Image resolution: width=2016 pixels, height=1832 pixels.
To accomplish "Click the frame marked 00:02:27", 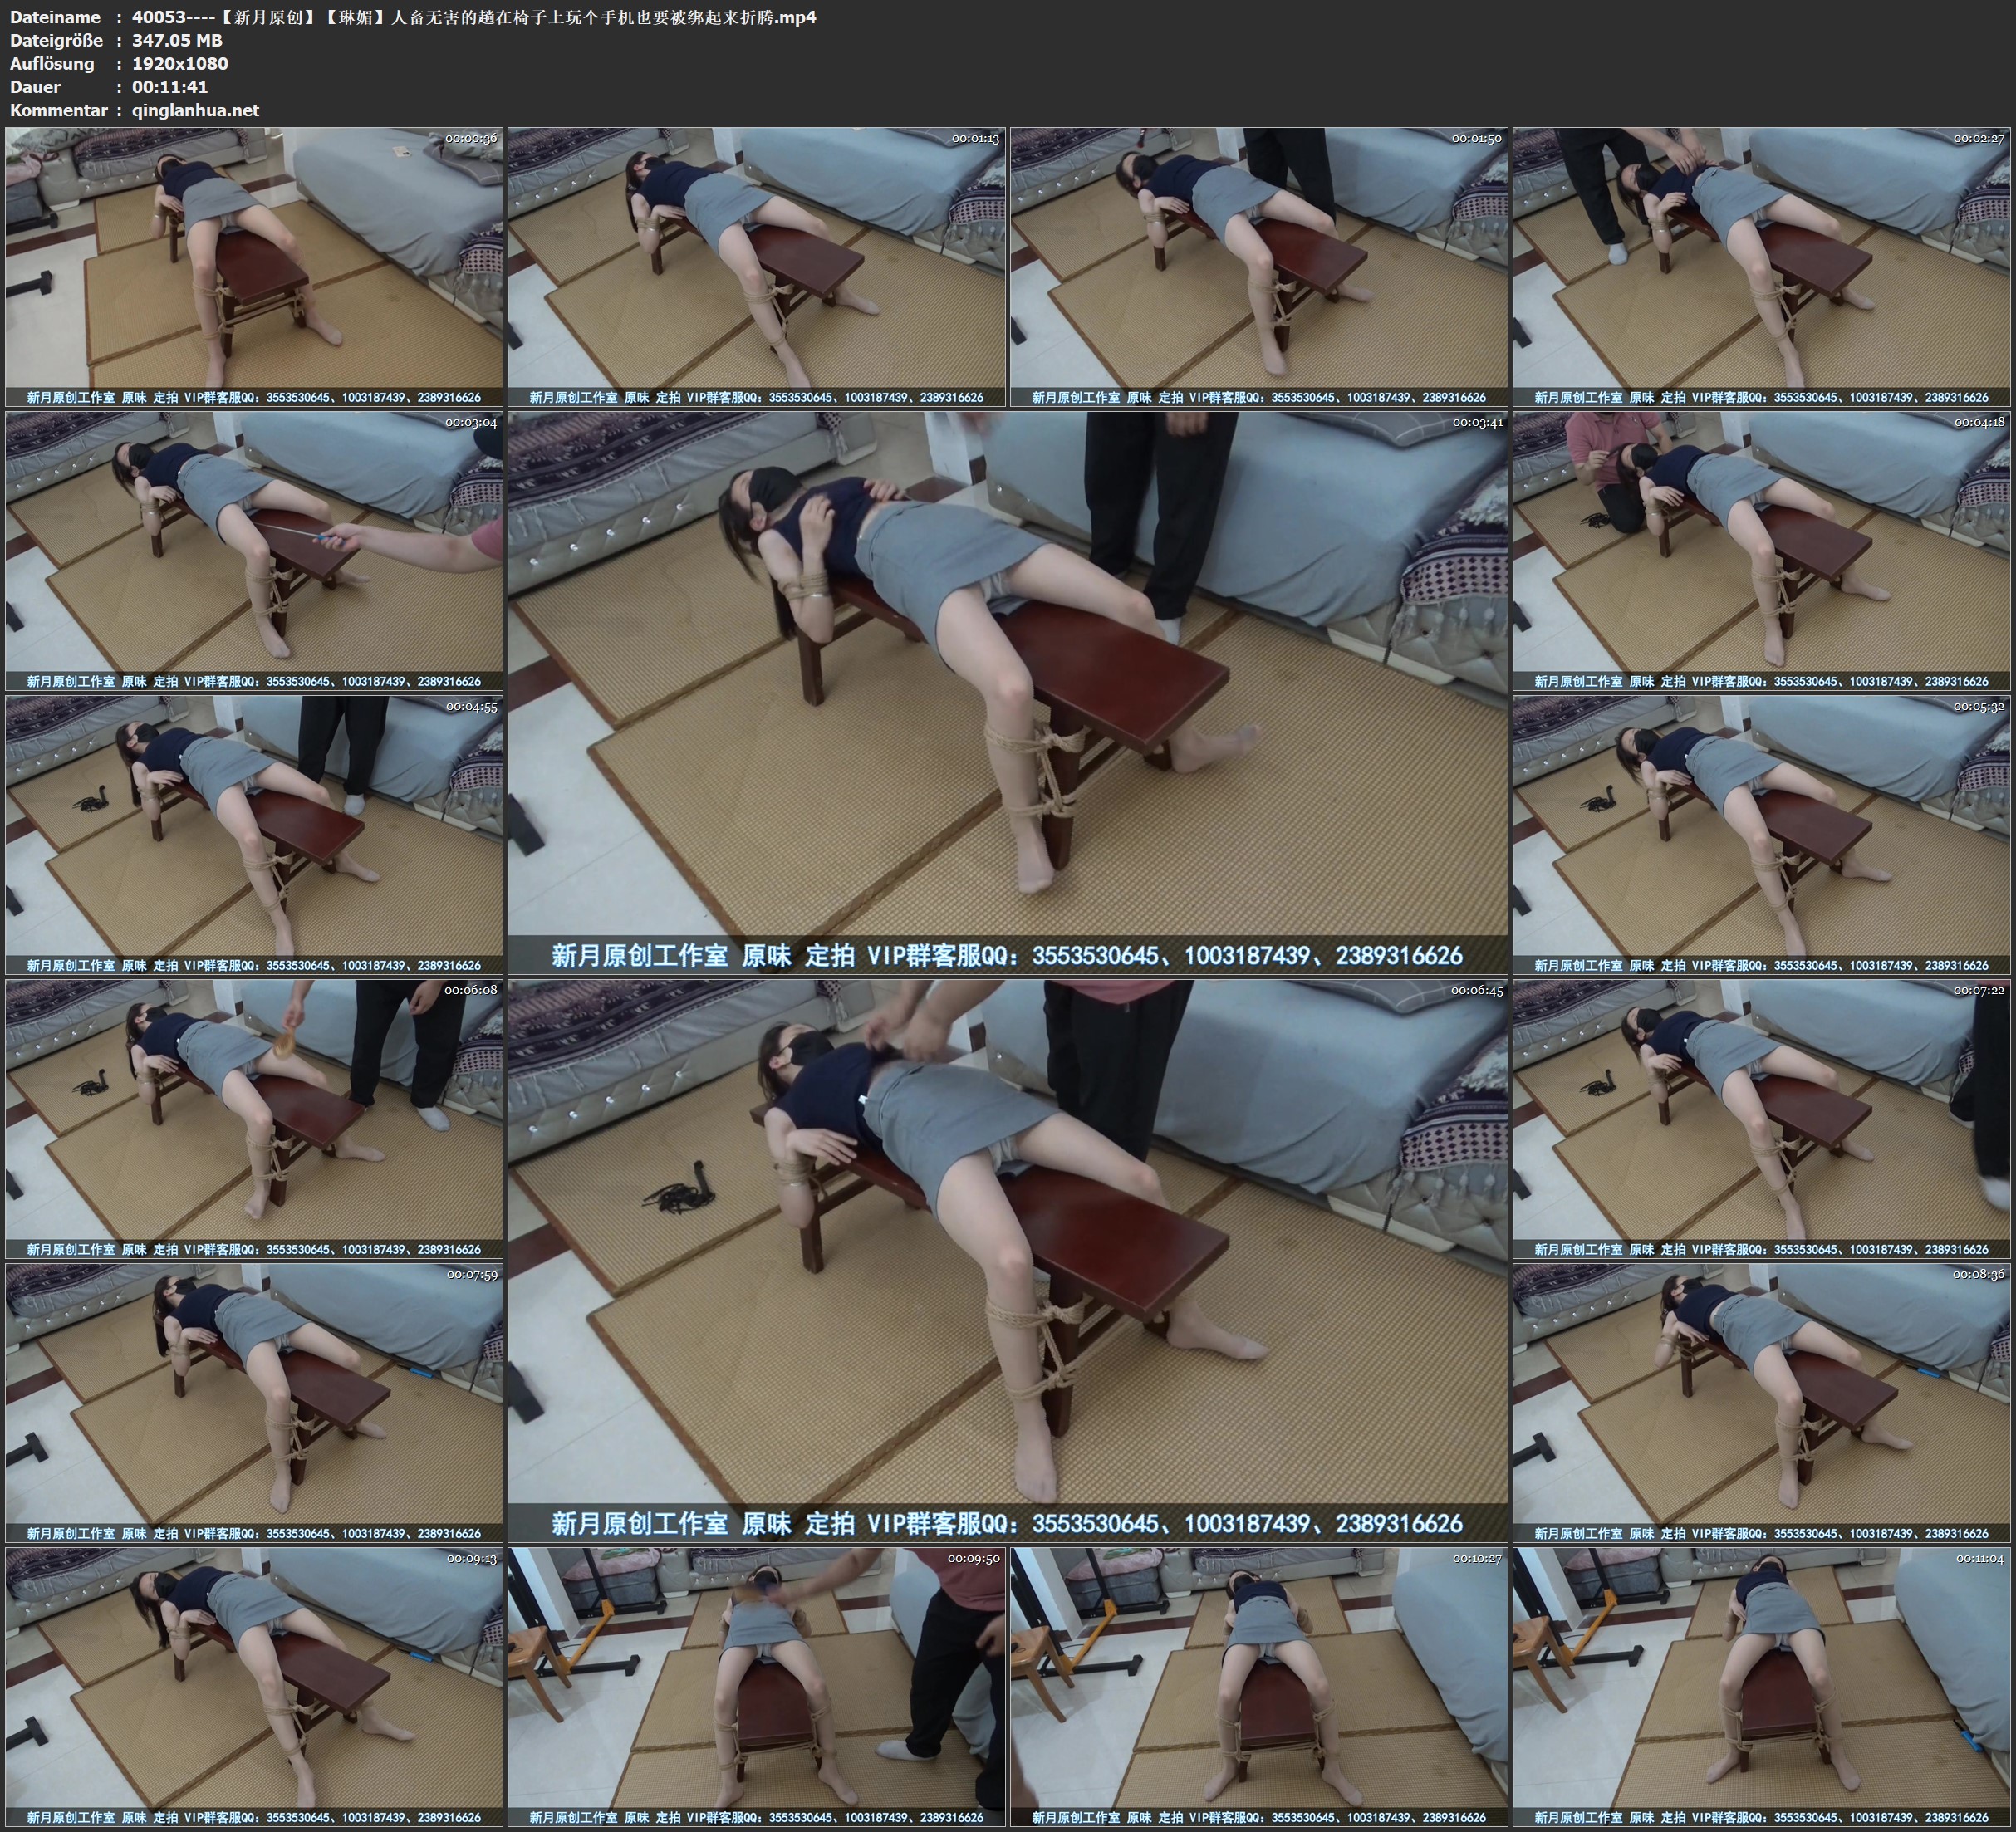I will pyautogui.click(x=1761, y=266).
